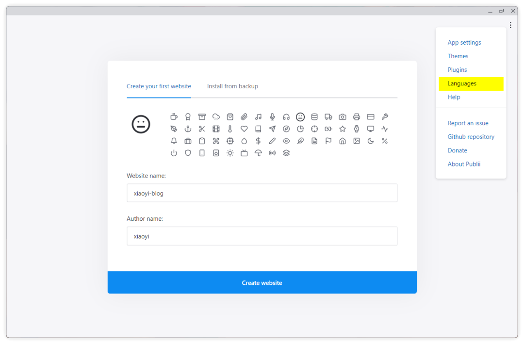This screenshot has height=344, width=524.
Task: Pick the layers stack icon
Action: (286, 153)
